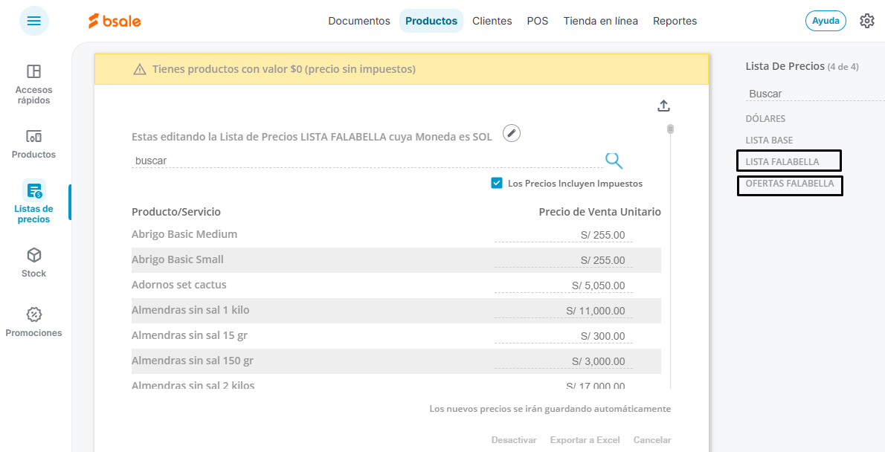Uncheck Los Precios Incluyen Impuestos checkbox
Image resolution: width=885 pixels, height=452 pixels.
point(497,183)
